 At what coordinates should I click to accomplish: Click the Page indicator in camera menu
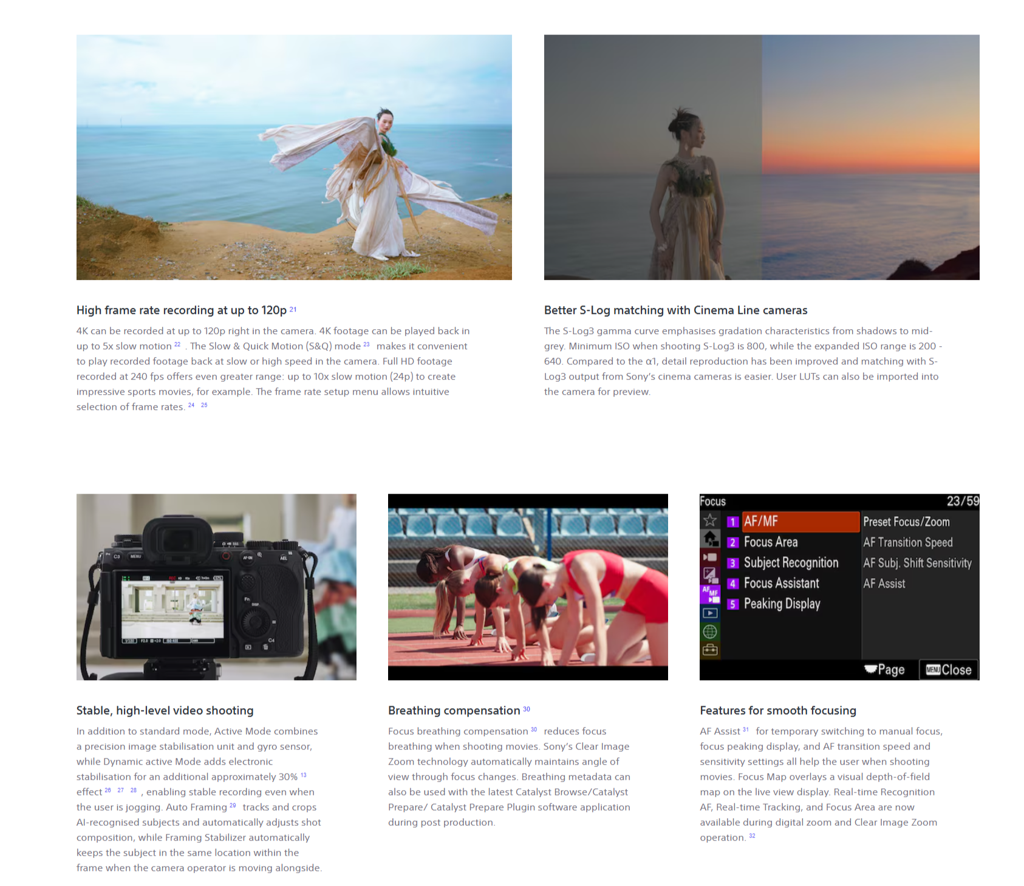click(885, 670)
